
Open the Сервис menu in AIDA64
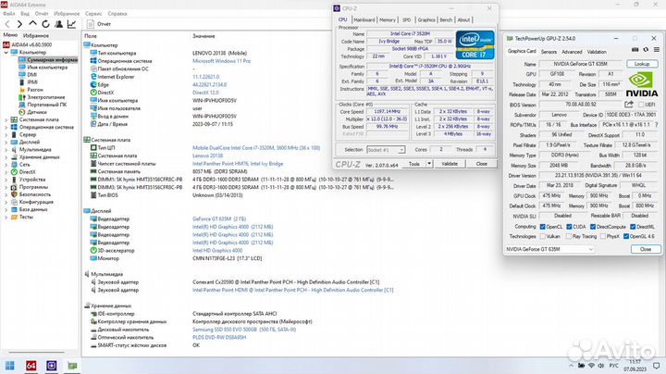coord(93,14)
